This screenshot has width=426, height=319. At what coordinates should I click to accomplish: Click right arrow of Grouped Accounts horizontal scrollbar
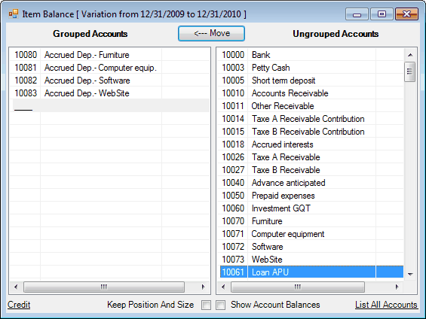tap(203, 287)
